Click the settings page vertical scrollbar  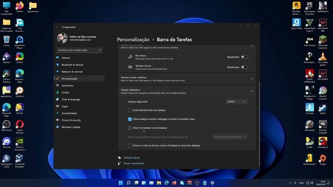[259, 124]
